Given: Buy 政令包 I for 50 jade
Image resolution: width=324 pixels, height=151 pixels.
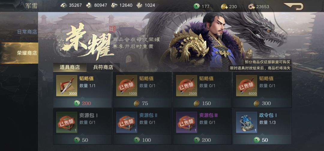Looking at the screenshot, I should click(262, 140).
